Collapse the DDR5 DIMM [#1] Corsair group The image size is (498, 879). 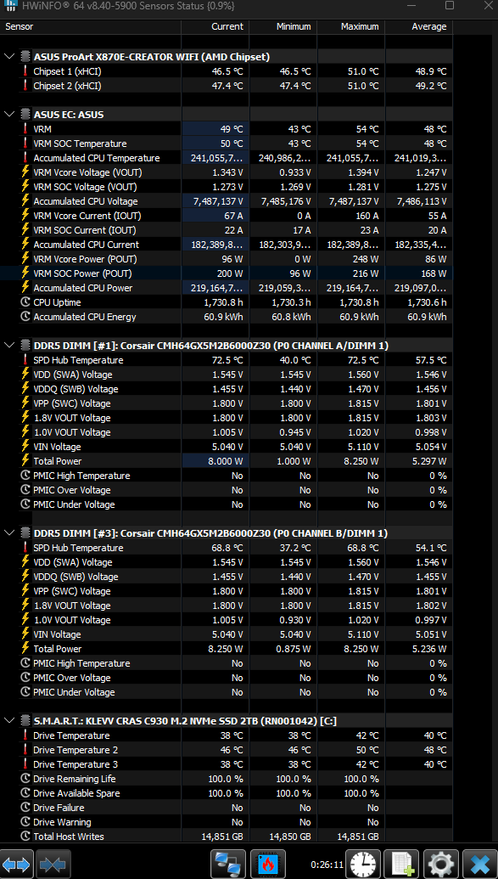9,346
